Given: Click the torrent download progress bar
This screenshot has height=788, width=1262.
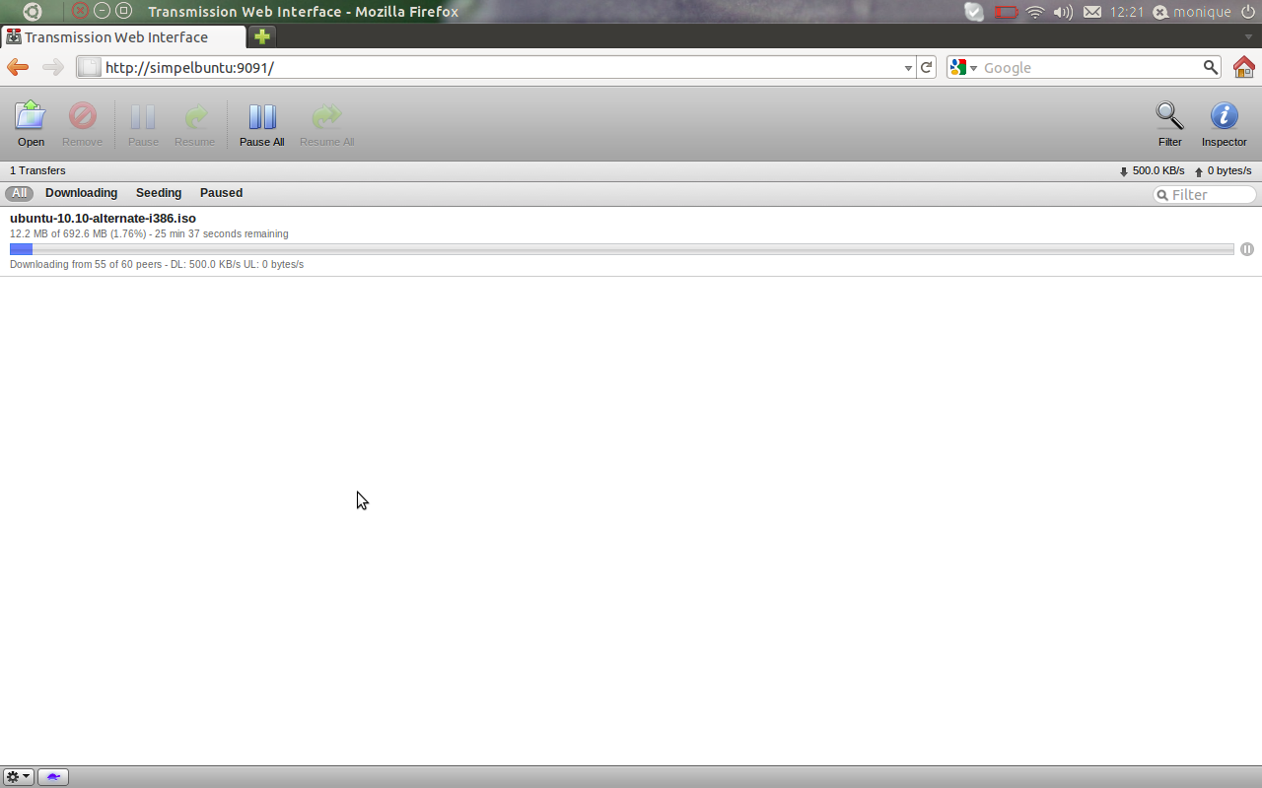Looking at the screenshot, I should point(621,249).
